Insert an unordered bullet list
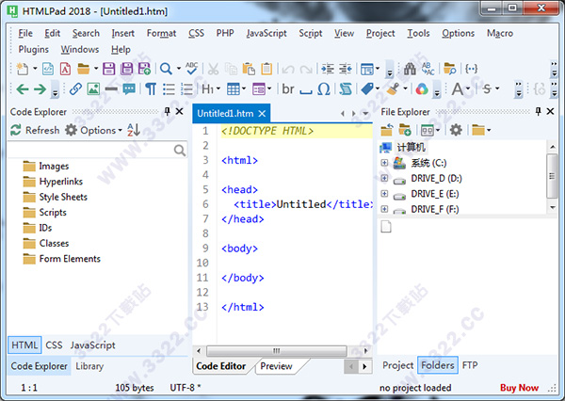565x401 pixels. (x=169, y=88)
